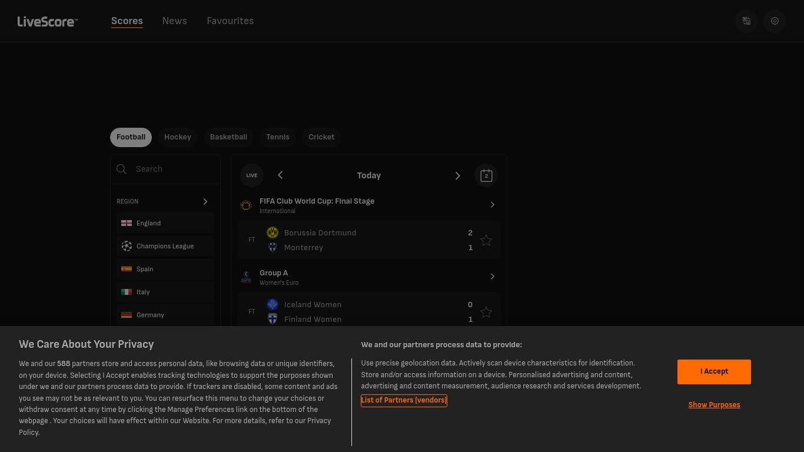The width and height of the screenshot is (804, 452).
Task: Click the Finland Women team name
Action: pos(313,320)
